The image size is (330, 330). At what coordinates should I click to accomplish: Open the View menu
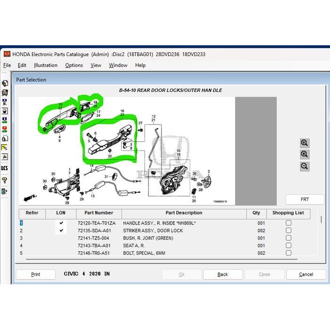96,66
